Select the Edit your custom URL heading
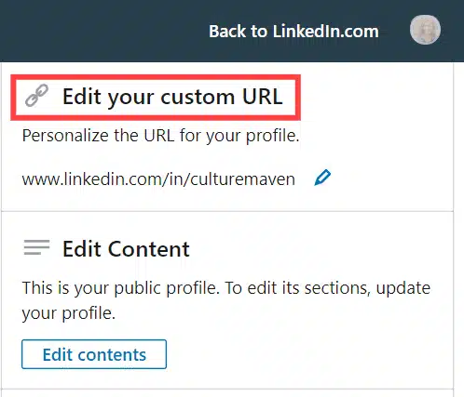 point(172,97)
